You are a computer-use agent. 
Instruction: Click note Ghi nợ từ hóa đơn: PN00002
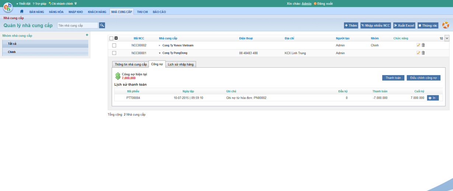click(x=246, y=98)
